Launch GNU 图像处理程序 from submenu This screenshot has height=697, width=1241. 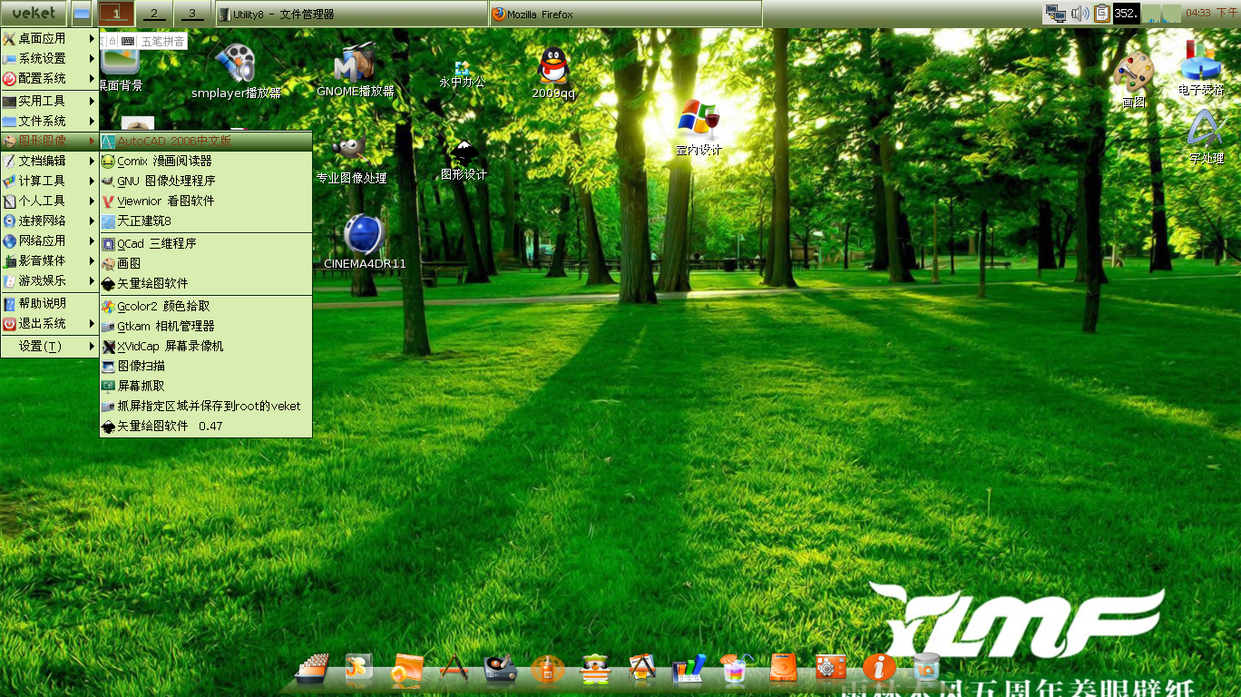click(x=206, y=181)
